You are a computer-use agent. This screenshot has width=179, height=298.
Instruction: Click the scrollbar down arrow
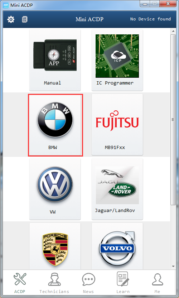coord(173,266)
